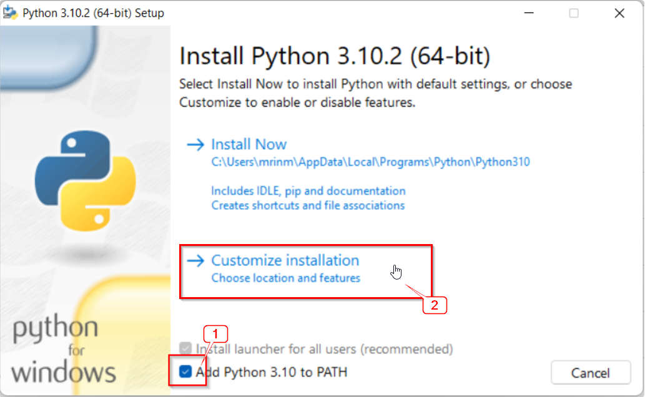Click the red numbered callout marker 2
Image resolution: width=645 pixels, height=397 pixels.
pos(435,305)
